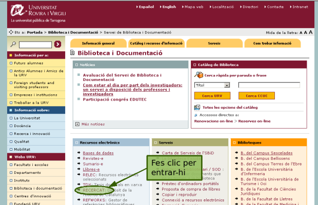Open Empreses i institucions sidebar item
The width and height of the screenshot is (318, 205).
(x=36, y=95)
